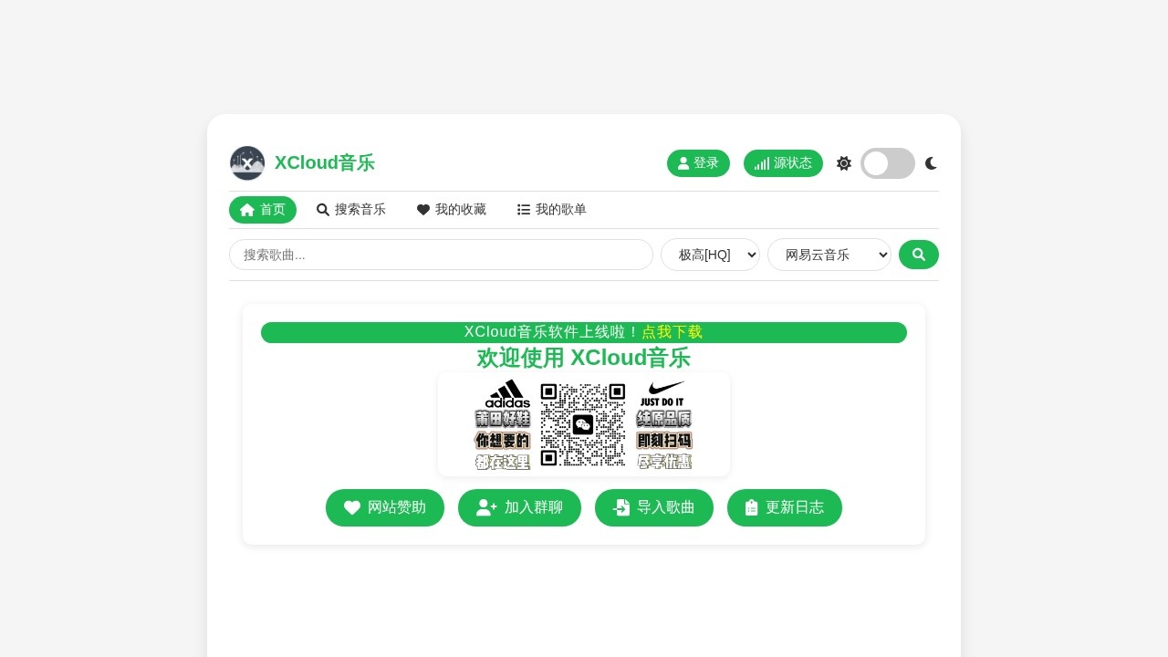Click the signal bars icon on 源状态

[763, 163]
